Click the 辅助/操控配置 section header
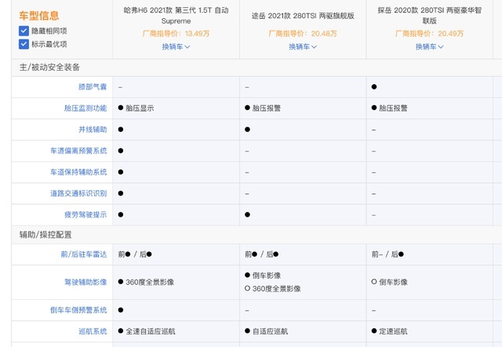Screen dimensions: 502x347 coord(45,235)
